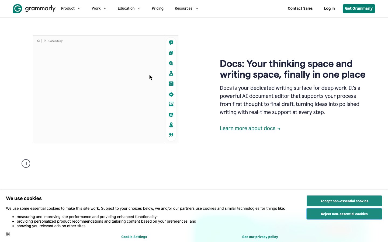Click the person with heart icon

(171, 73)
